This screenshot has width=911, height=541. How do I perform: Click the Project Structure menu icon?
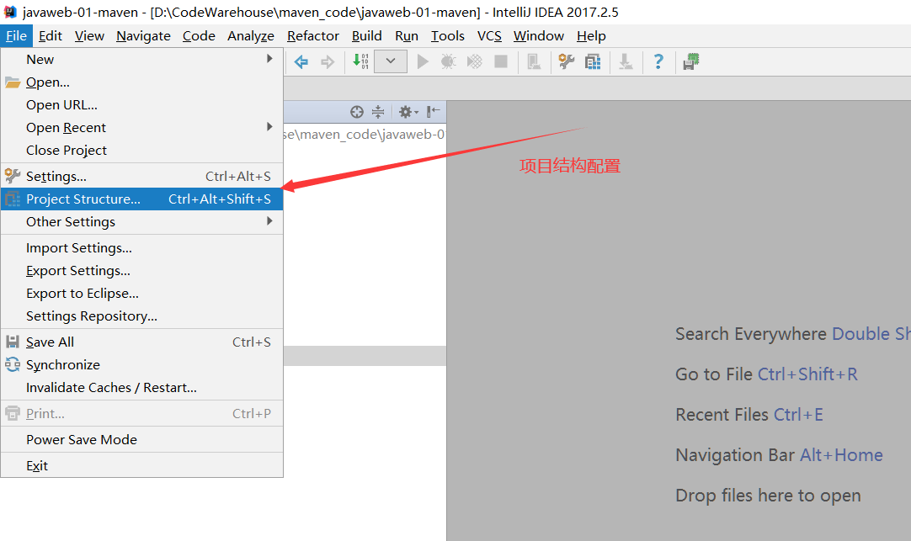(x=13, y=199)
